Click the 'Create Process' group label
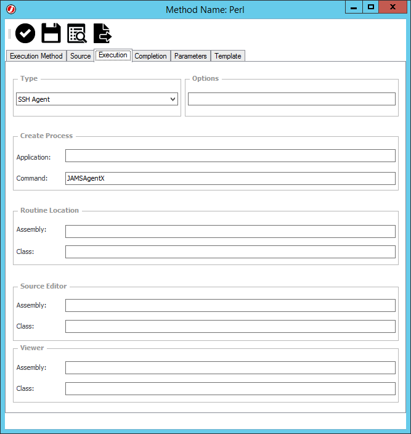Screen dimensions: 411x434 46,136
